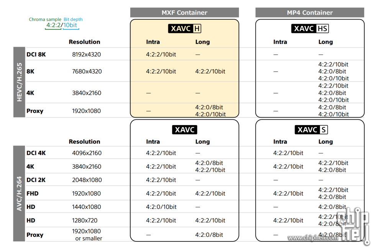
Task: Click the HEVC/H.265 vertical section label
Action: tap(20, 82)
